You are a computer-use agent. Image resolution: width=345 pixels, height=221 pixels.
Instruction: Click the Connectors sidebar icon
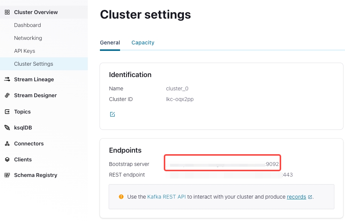pos(7,144)
